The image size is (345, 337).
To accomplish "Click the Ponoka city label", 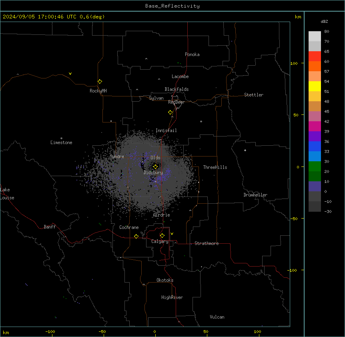I will (x=192, y=54).
